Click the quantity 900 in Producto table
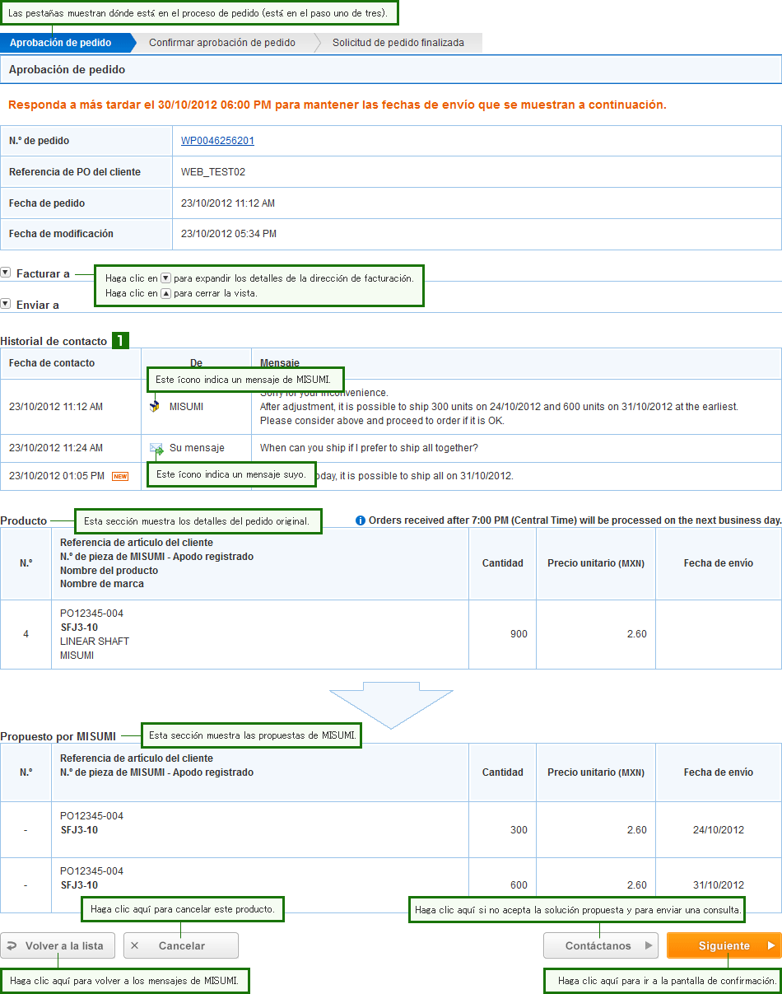Image resolution: width=782 pixels, height=994 pixels. click(519, 634)
